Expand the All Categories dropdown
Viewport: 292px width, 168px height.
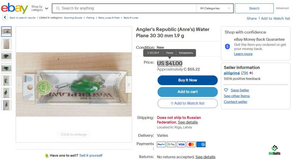click(215, 8)
